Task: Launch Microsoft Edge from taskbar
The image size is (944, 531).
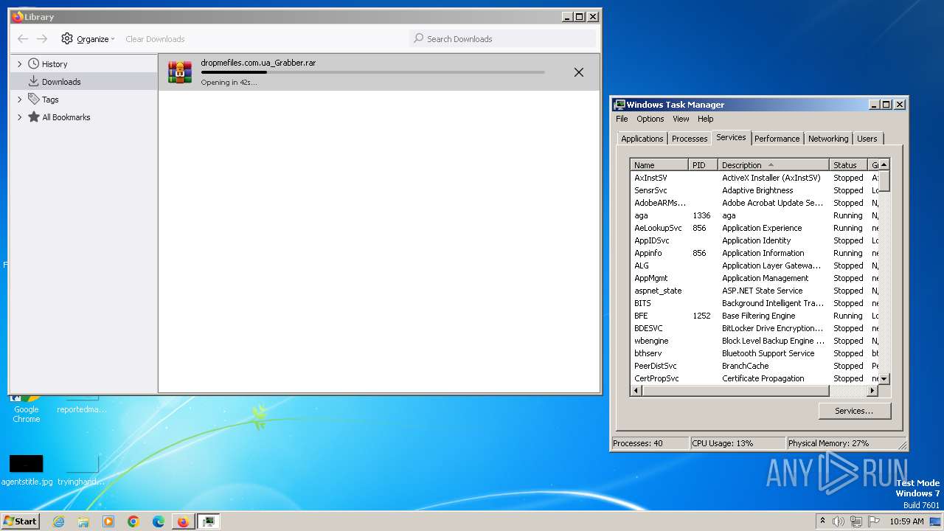Action: click(159, 521)
